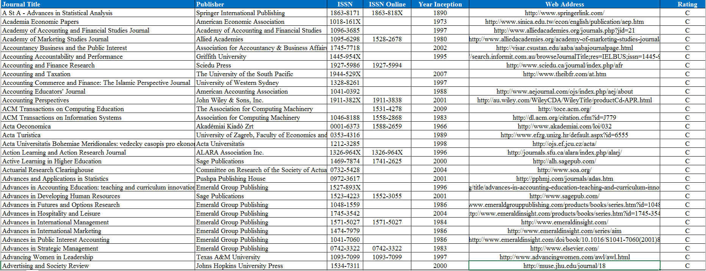Screen dimensions: 706x271
Task: Select Advances in International Marketing cell
Action: click(x=98, y=231)
